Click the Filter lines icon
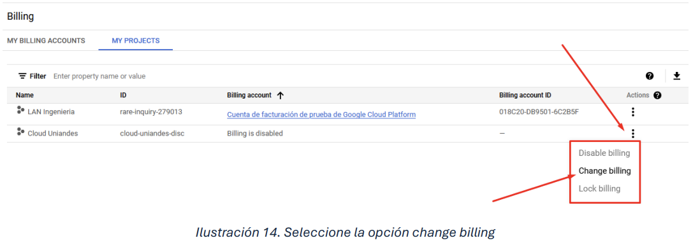This screenshot has height=252, width=700. [22, 76]
